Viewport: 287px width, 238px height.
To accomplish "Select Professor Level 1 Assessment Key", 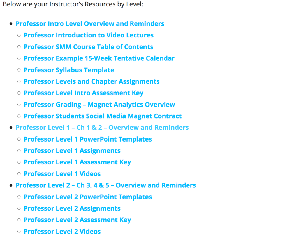I will [77, 162].
